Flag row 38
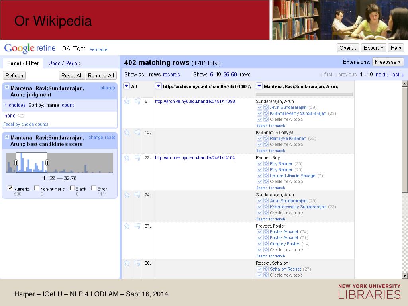The image size is (408, 306). coord(137,263)
